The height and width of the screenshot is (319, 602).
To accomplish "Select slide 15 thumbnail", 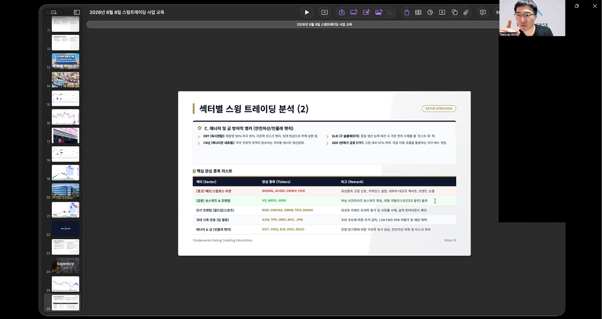I will [65, 98].
